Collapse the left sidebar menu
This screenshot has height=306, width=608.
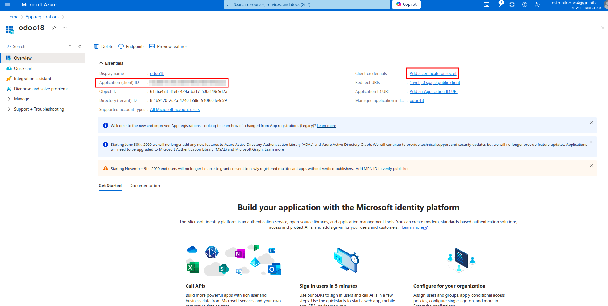tap(80, 46)
